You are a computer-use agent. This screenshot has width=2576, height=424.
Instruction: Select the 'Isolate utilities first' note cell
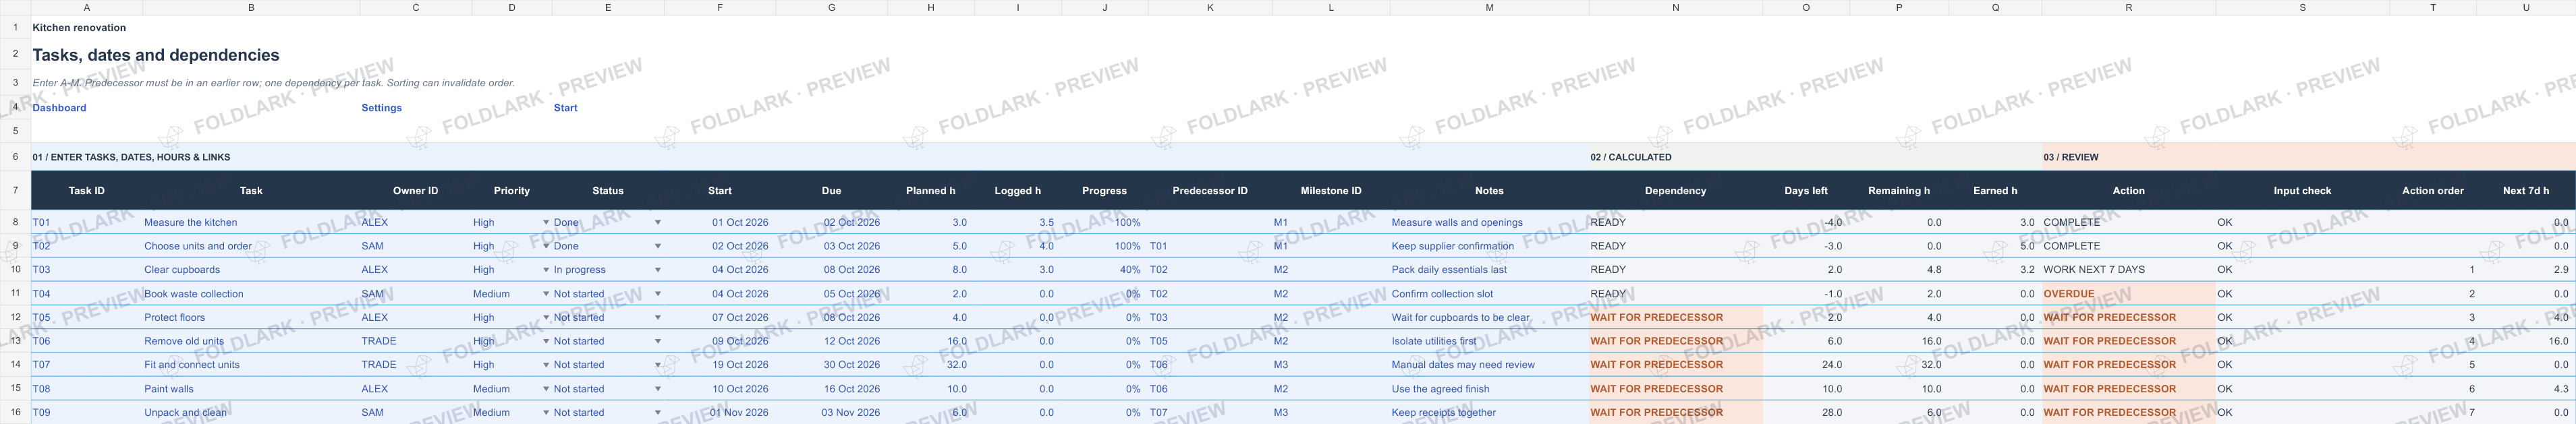pyautogui.click(x=1489, y=341)
